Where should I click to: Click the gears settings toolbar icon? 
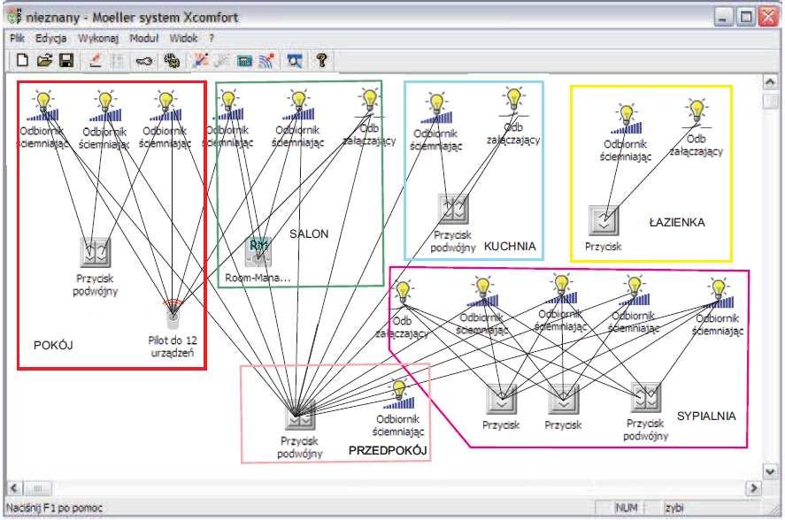click(173, 61)
